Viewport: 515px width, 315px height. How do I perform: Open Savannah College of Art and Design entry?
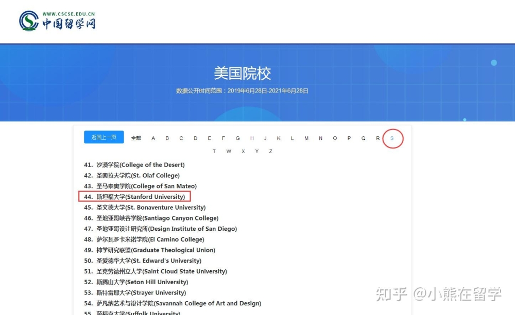173,303
